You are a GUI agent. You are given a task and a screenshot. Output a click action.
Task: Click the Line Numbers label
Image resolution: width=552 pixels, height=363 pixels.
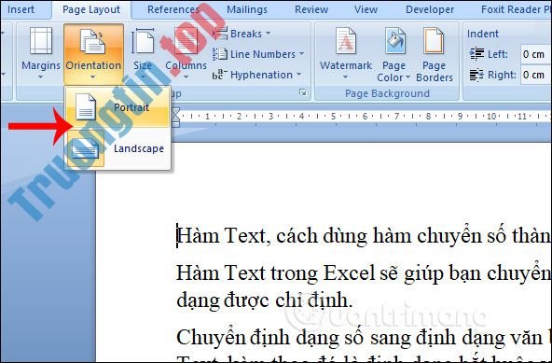(263, 54)
